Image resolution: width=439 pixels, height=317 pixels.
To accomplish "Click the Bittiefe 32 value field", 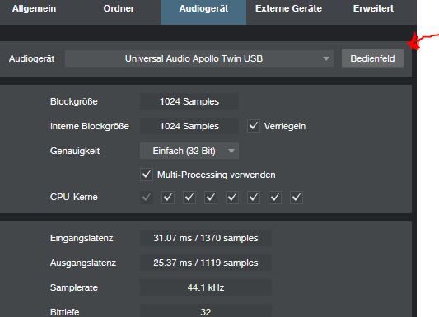I will tap(206, 310).
